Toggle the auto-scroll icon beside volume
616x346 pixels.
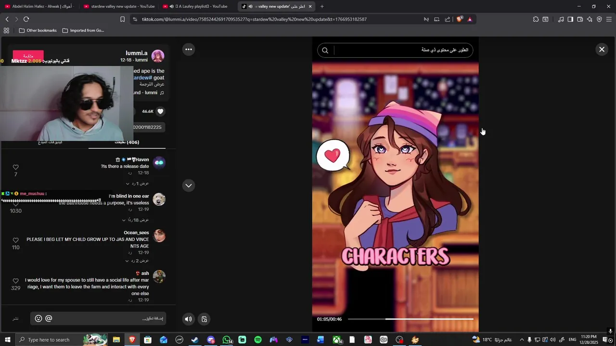[x=204, y=319]
